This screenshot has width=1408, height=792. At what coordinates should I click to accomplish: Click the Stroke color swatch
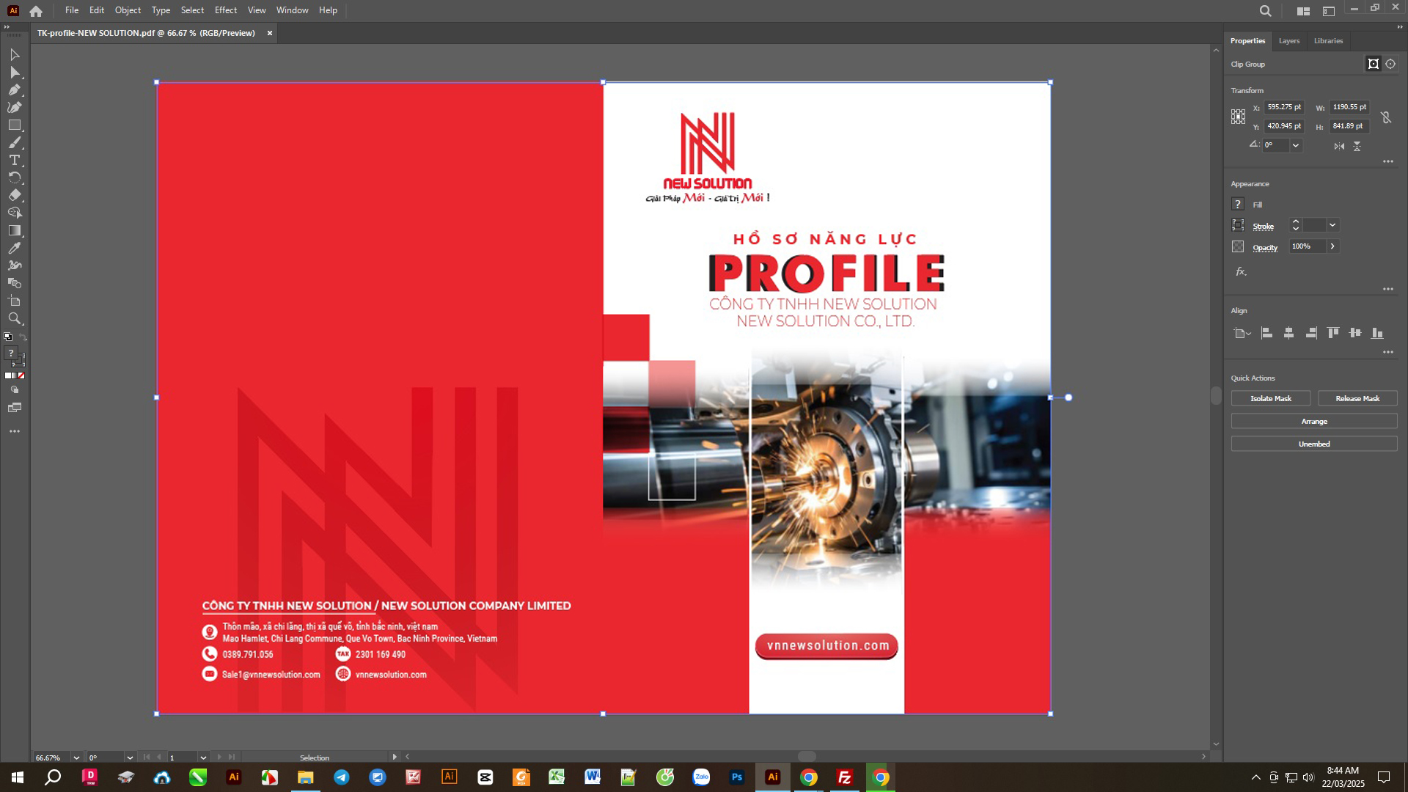pyautogui.click(x=1238, y=226)
